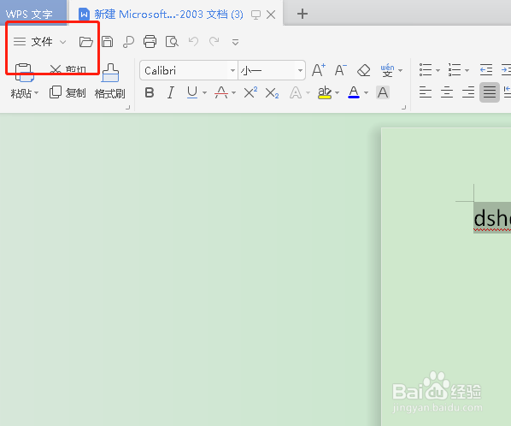Click the save icon
The width and height of the screenshot is (511, 426).
[107, 42]
